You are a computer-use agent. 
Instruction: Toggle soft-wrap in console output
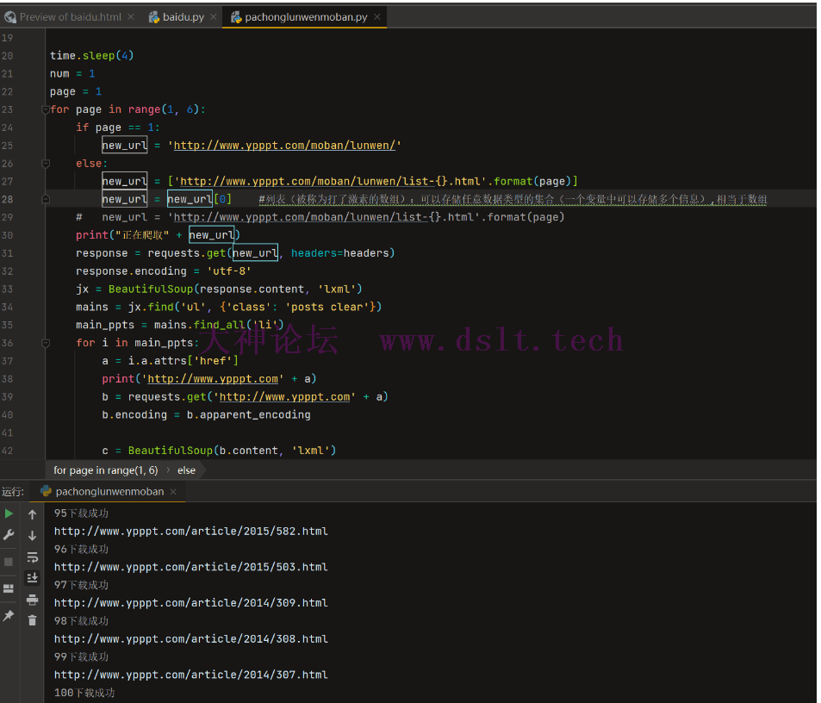[x=32, y=557]
